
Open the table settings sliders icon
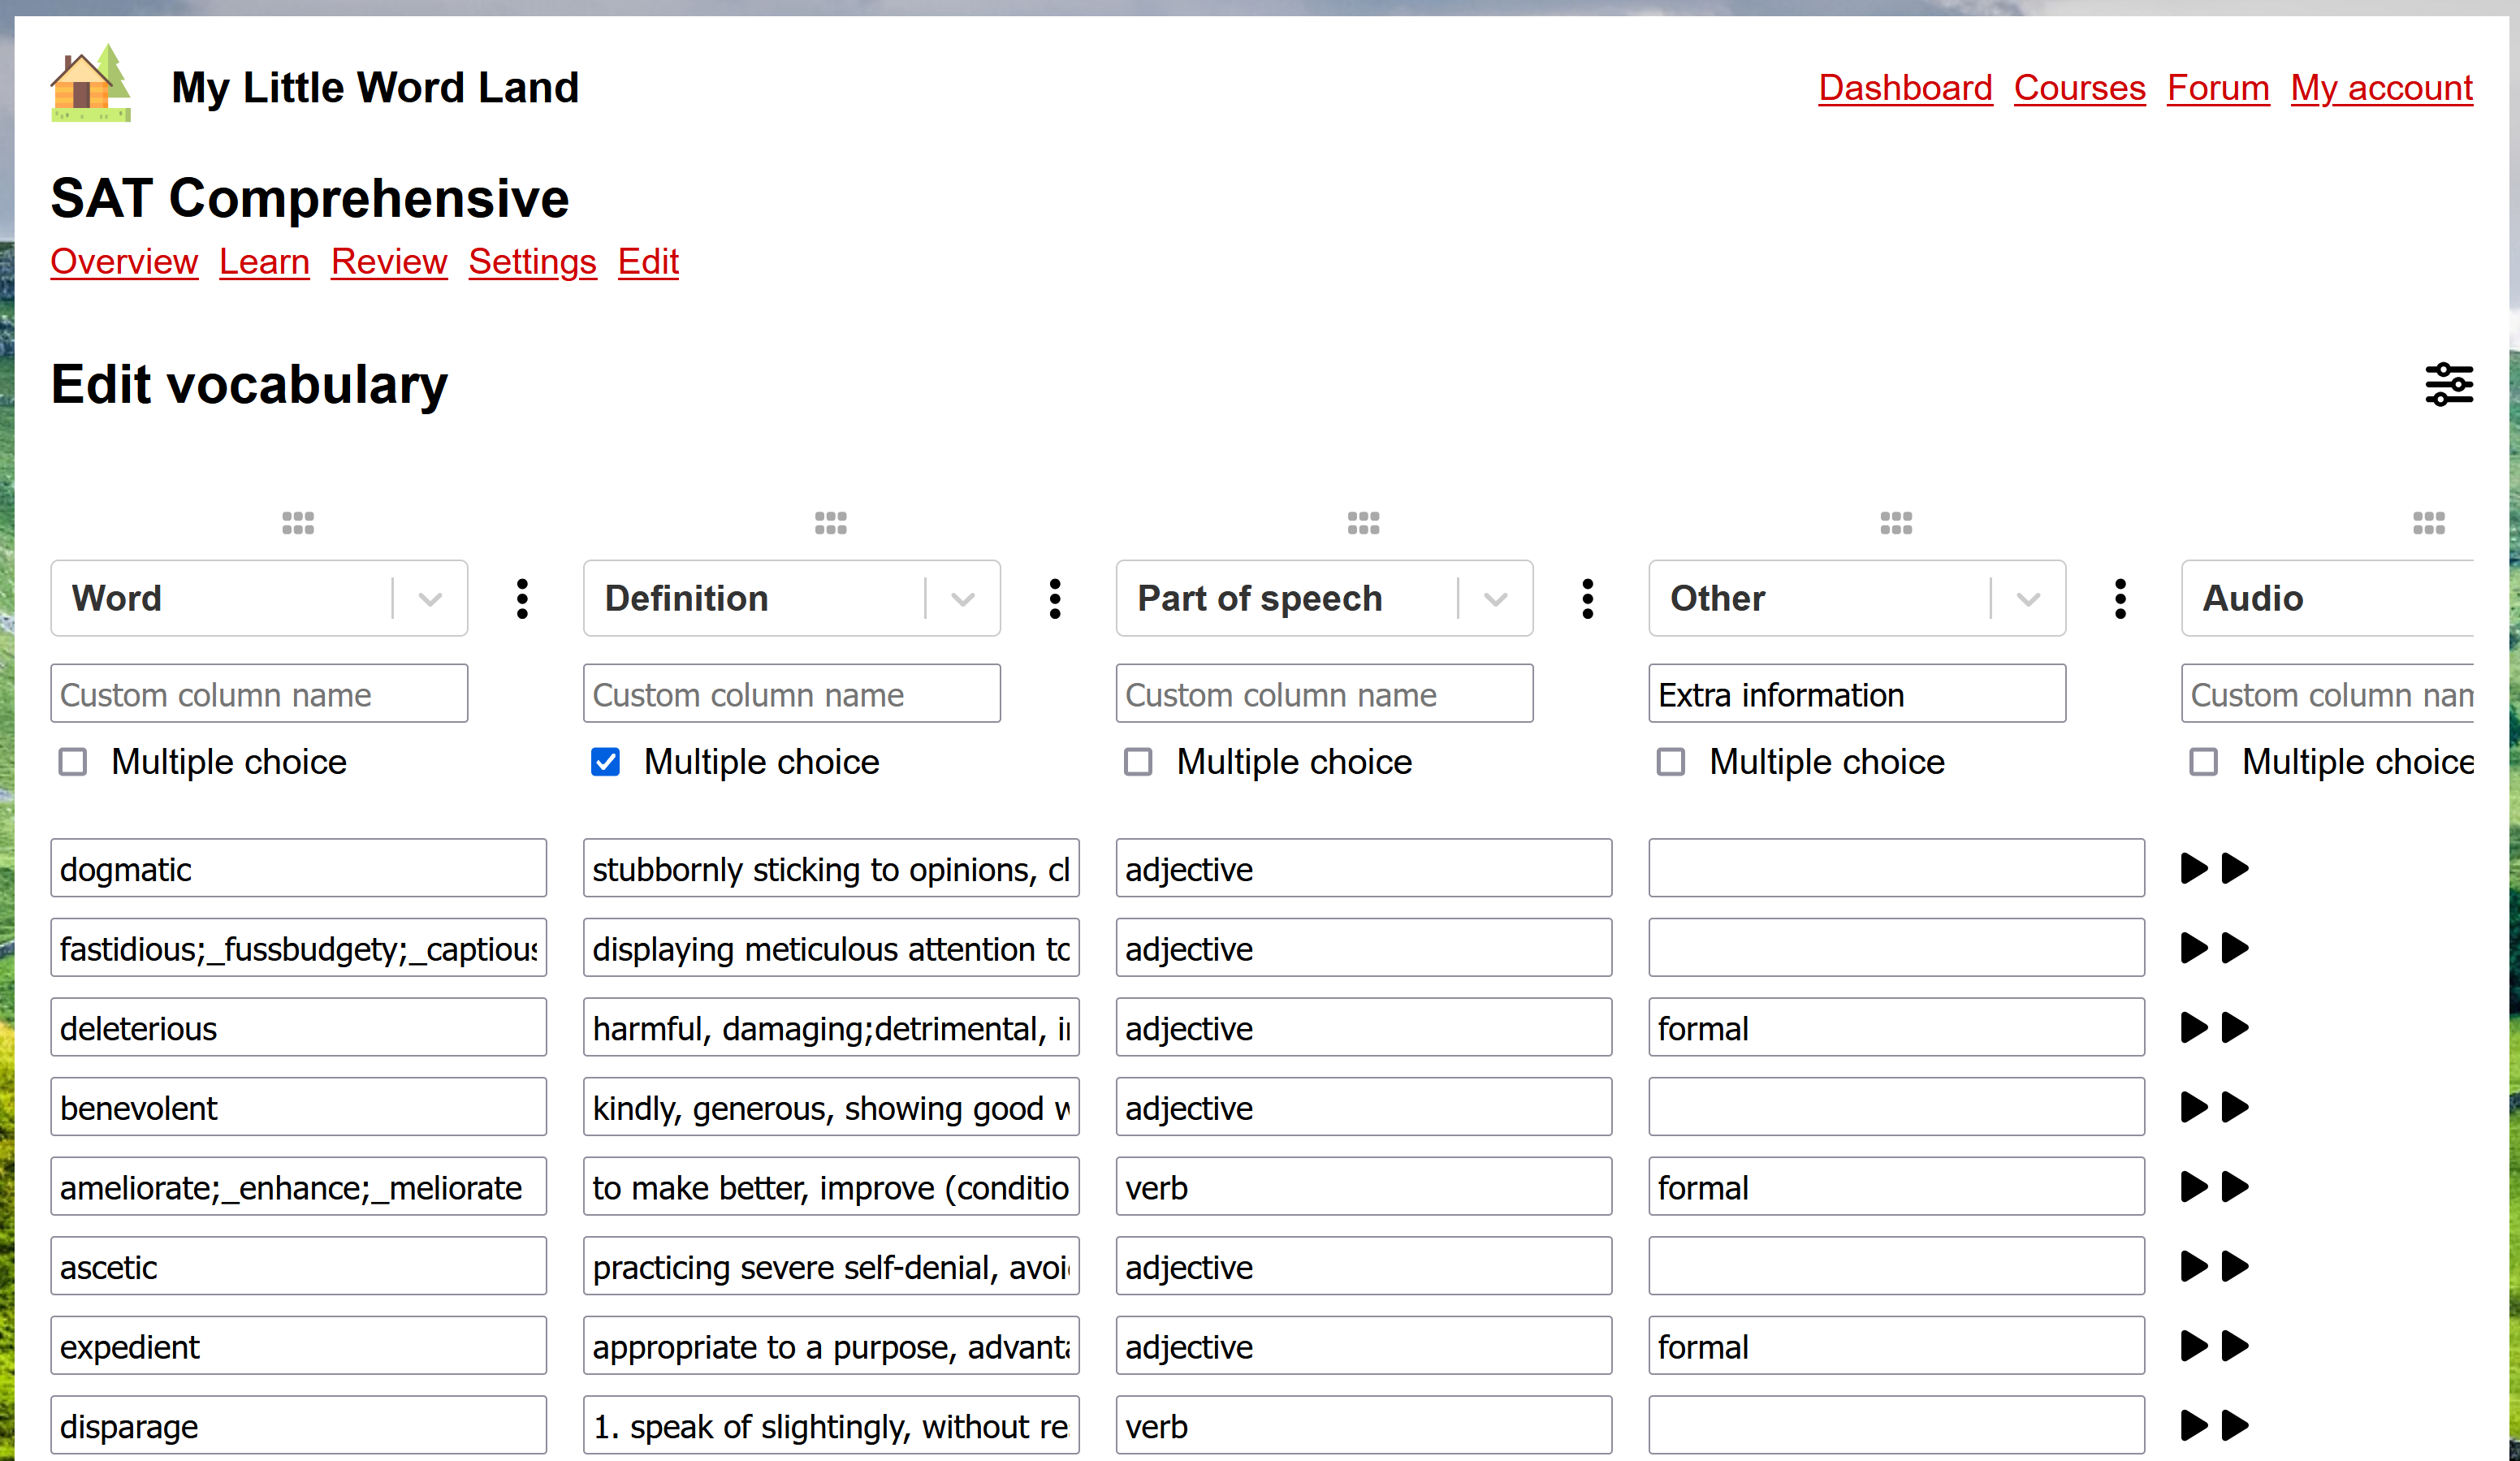pyautogui.click(x=2449, y=384)
